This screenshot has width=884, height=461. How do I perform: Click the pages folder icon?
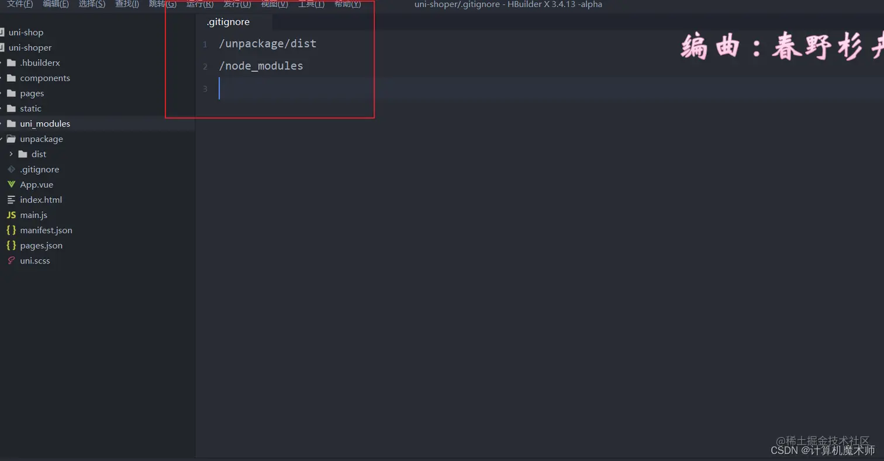(11, 93)
